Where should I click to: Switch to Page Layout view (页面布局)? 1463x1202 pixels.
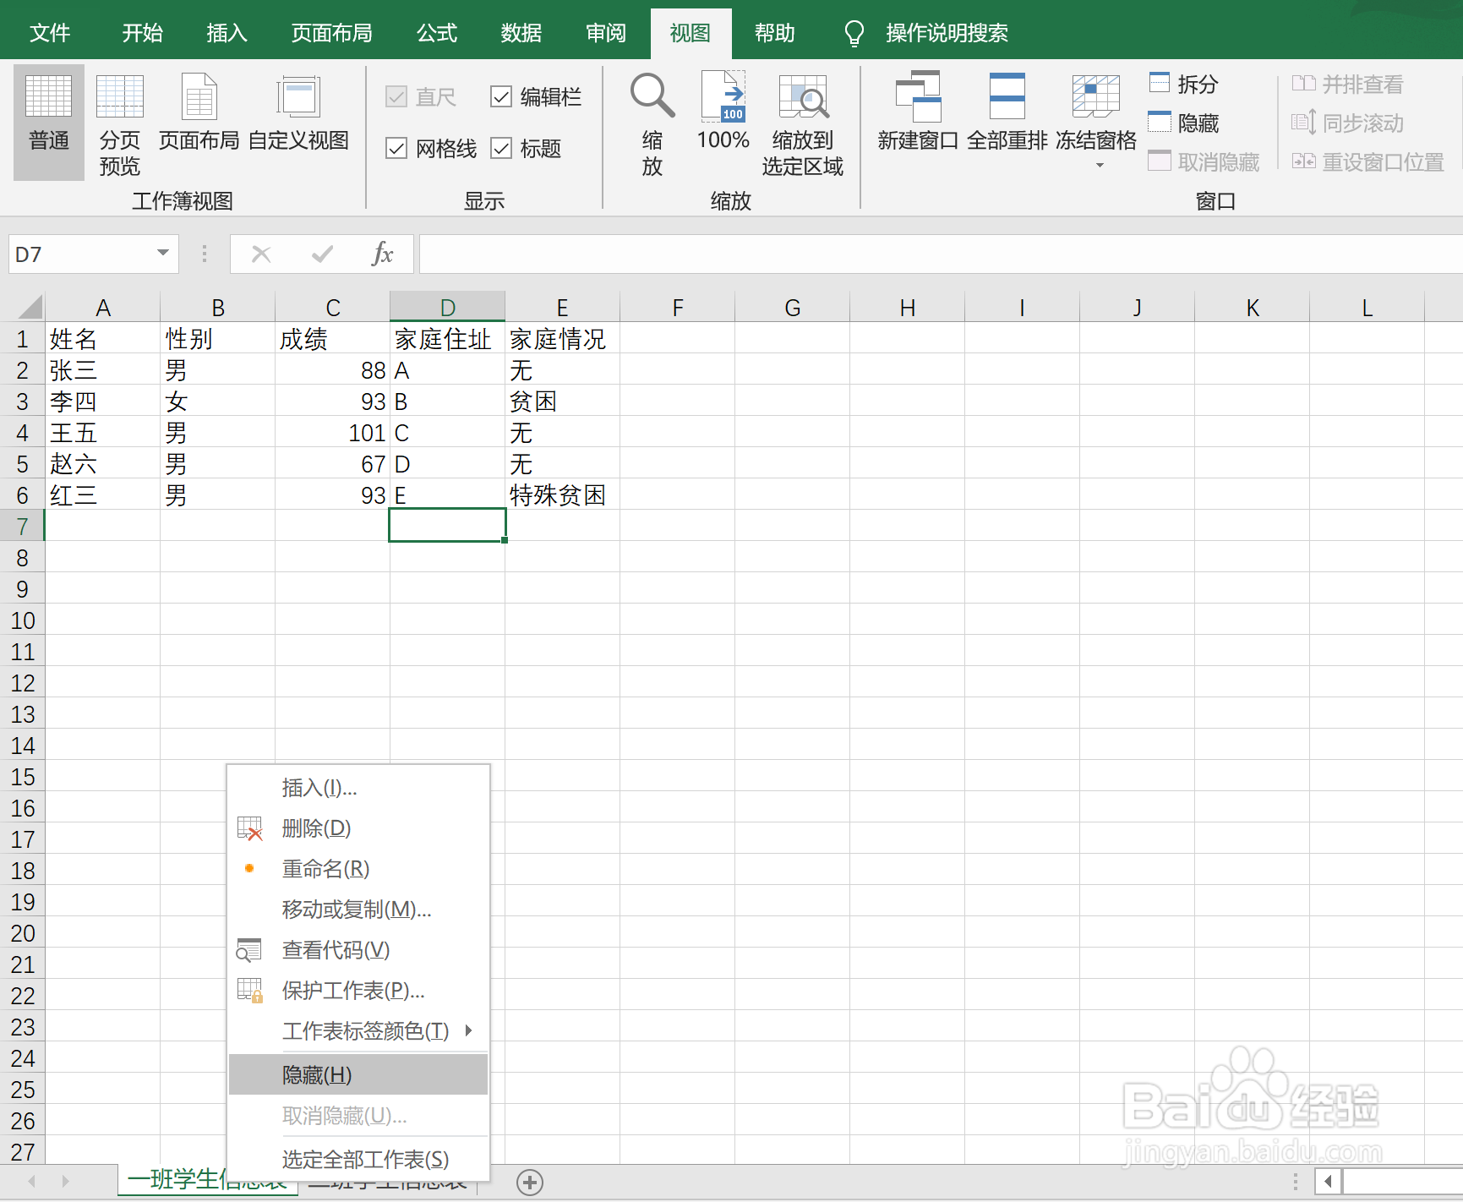[x=199, y=114]
